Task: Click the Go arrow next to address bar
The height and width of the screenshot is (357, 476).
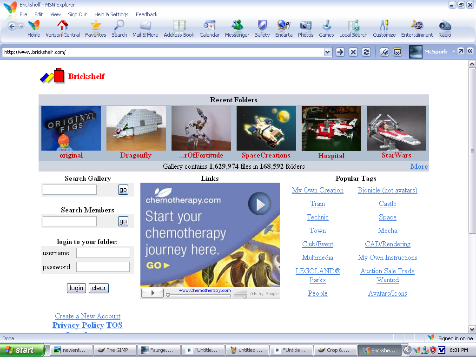Action: coord(340,52)
